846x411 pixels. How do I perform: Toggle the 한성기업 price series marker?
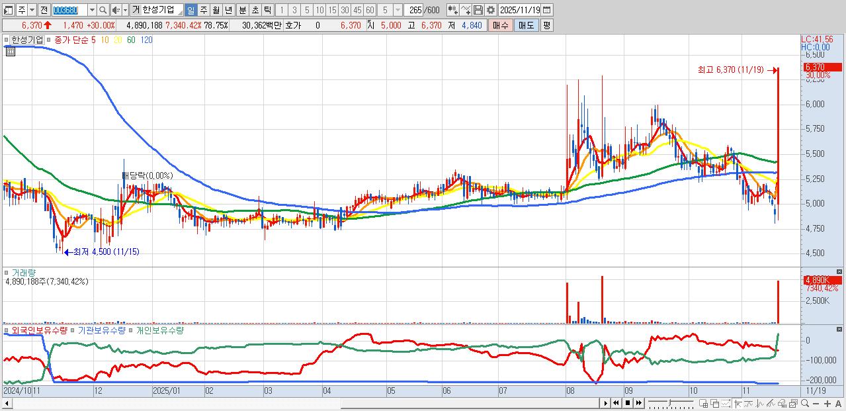tap(7, 40)
